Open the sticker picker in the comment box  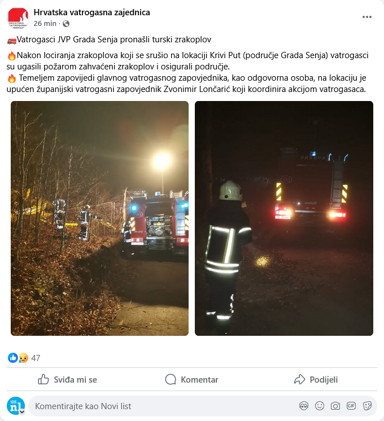coord(367,406)
